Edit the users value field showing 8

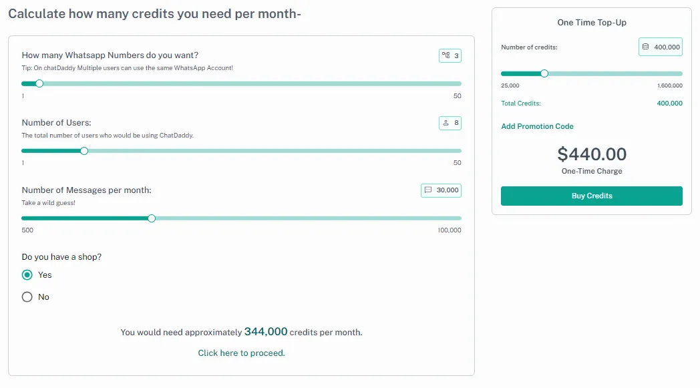click(456, 123)
